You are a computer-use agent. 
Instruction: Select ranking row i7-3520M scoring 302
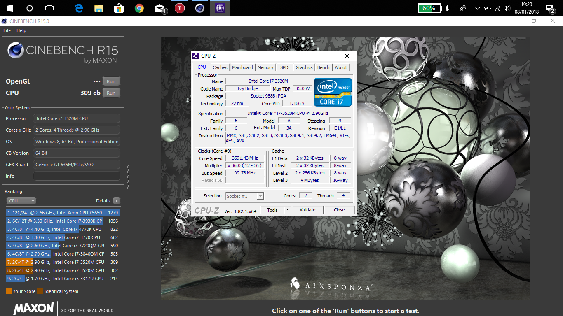point(63,270)
